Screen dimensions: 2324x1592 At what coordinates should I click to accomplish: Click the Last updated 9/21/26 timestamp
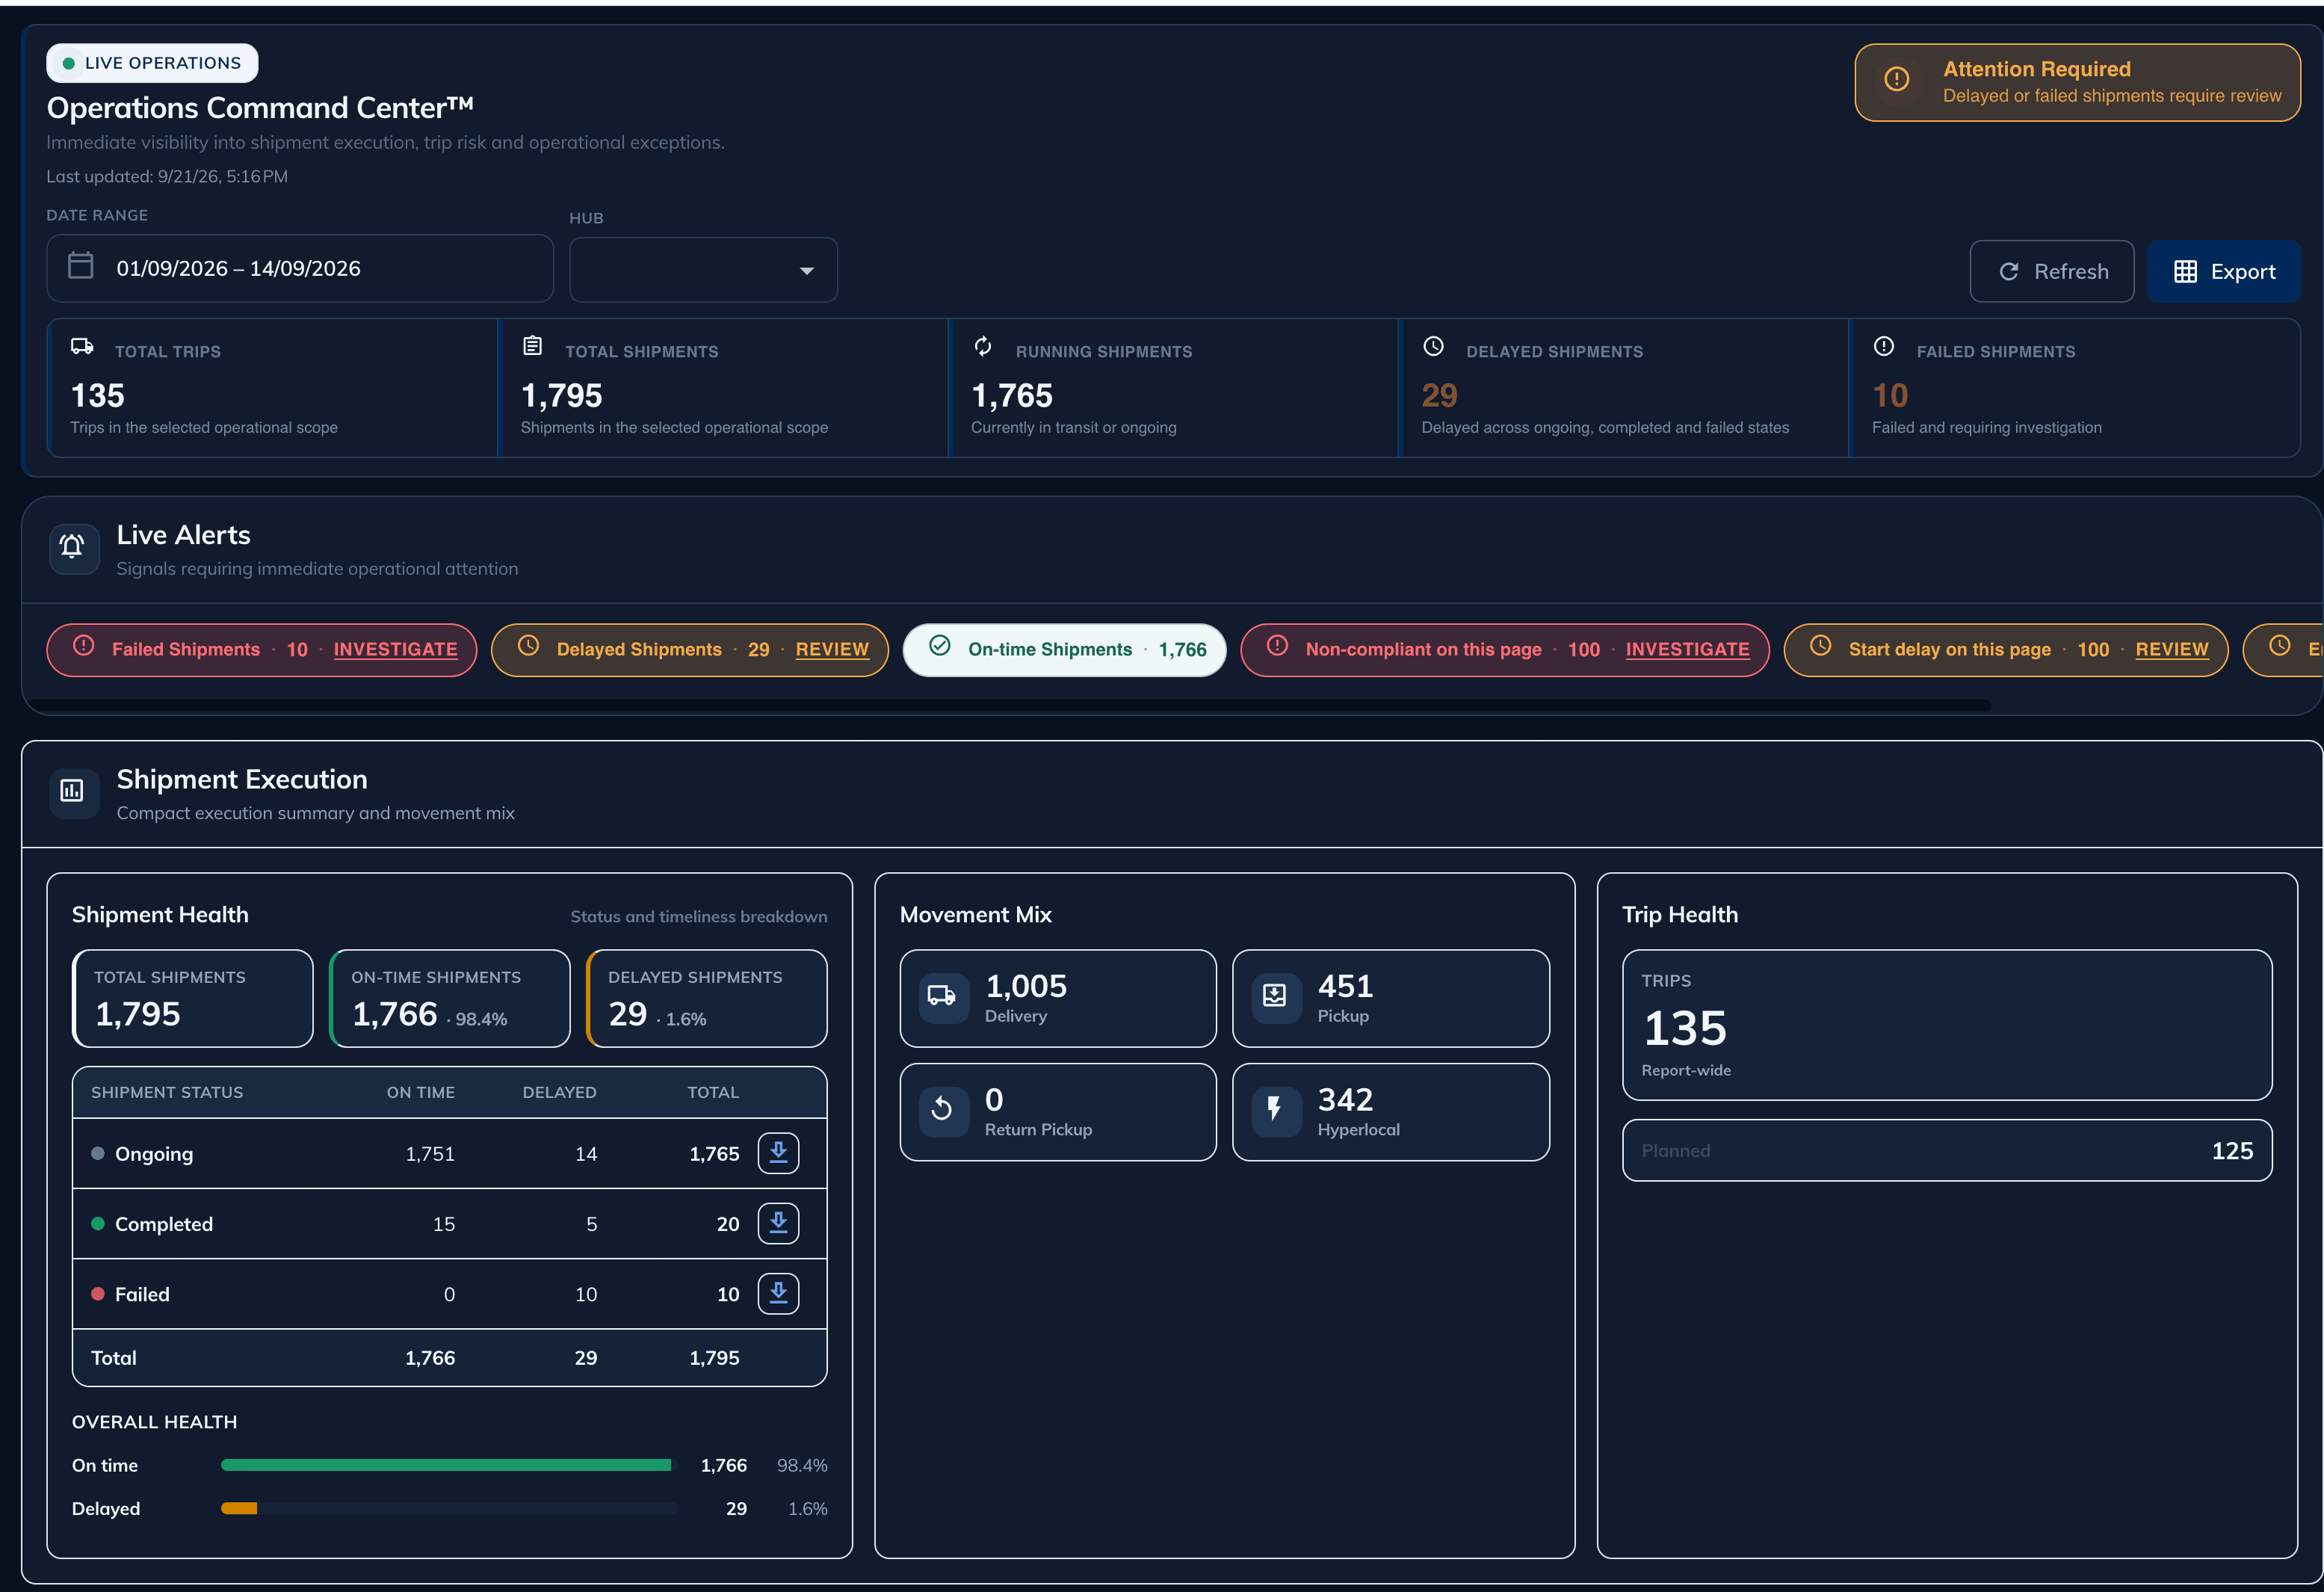(x=167, y=176)
